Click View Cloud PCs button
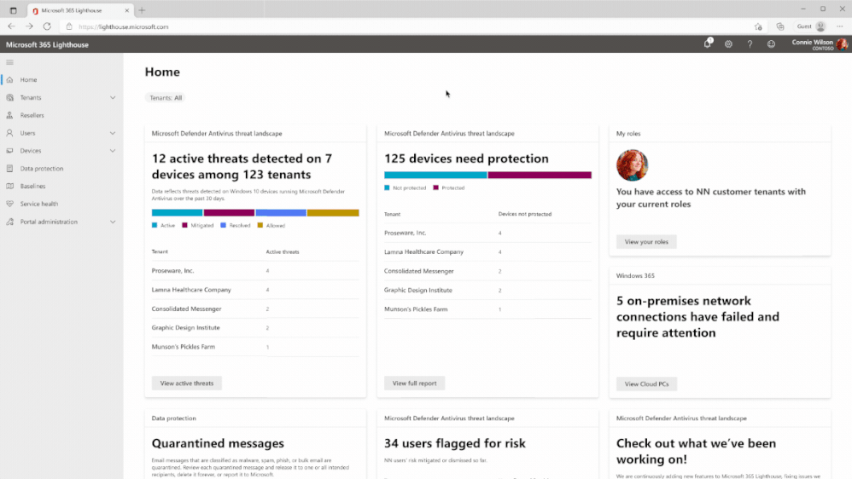The width and height of the screenshot is (852, 479). [646, 384]
